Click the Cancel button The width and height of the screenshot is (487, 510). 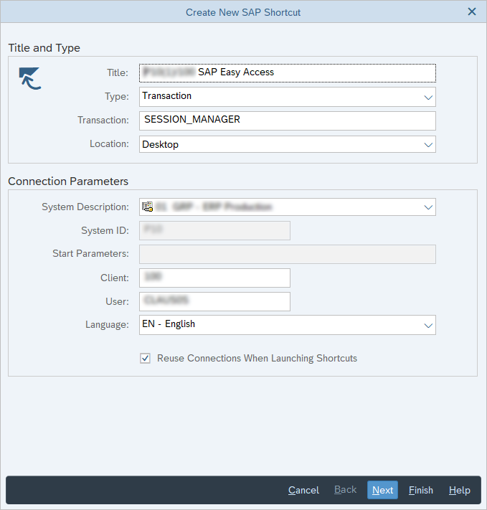(x=303, y=490)
